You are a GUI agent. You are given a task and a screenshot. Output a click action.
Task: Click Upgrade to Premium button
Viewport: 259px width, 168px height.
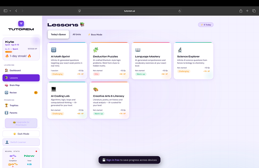tap(21, 123)
